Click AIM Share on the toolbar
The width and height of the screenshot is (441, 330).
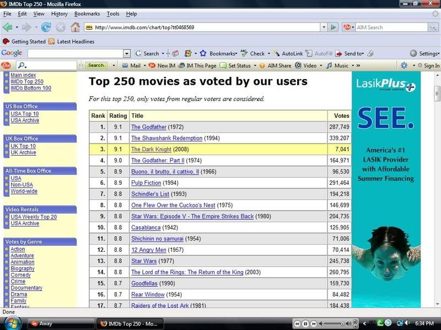(x=275, y=65)
